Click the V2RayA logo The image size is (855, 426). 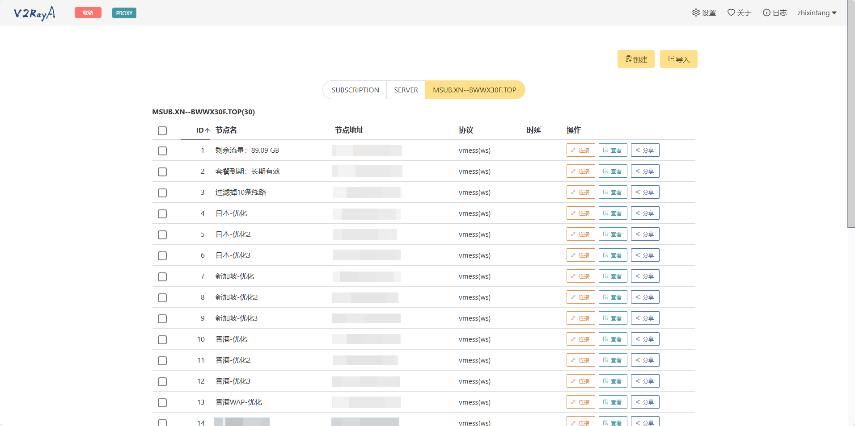[34, 13]
